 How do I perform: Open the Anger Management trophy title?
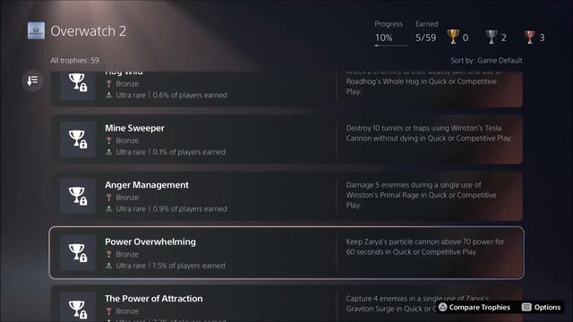pyautogui.click(x=147, y=185)
